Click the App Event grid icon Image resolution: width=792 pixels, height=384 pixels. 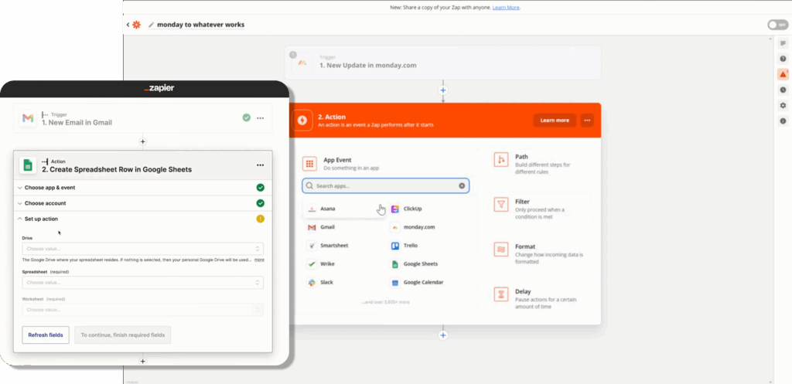[309, 164]
